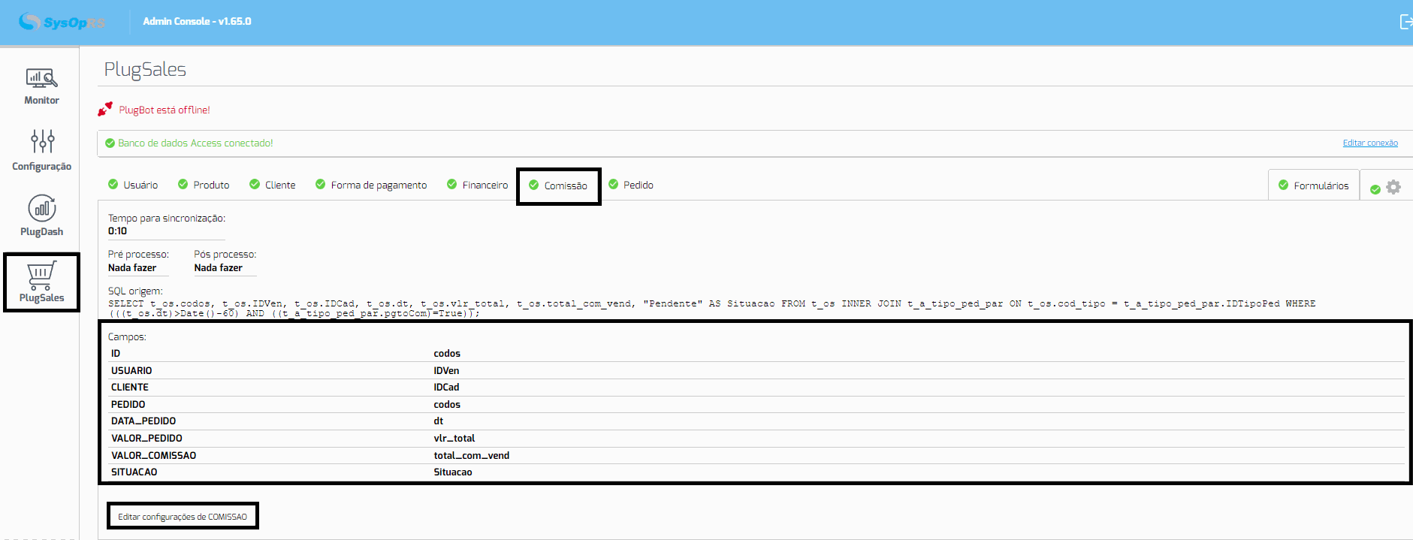Open the Financeiro tab
1413x540 pixels.
[x=477, y=185]
